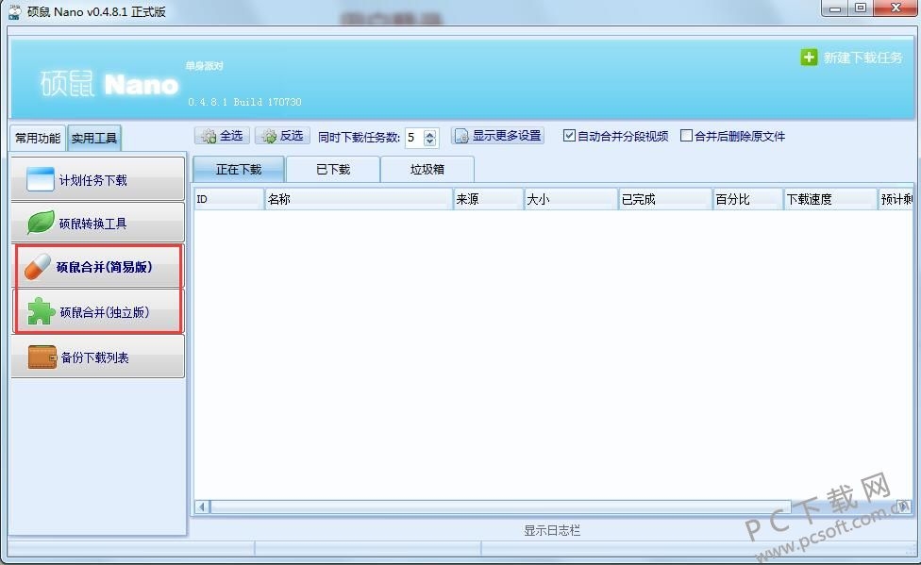Image resolution: width=921 pixels, height=565 pixels.
Task: Click the horizontal scrollbar left arrow
Action: point(203,507)
